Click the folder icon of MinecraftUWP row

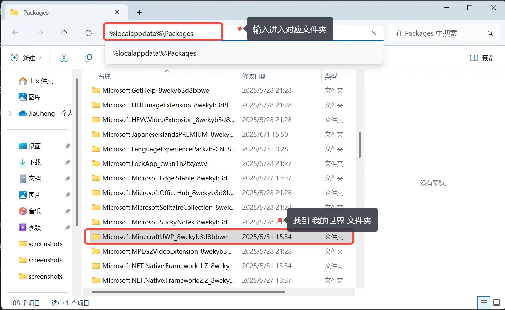pyautogui.click(x=96, y=237)
